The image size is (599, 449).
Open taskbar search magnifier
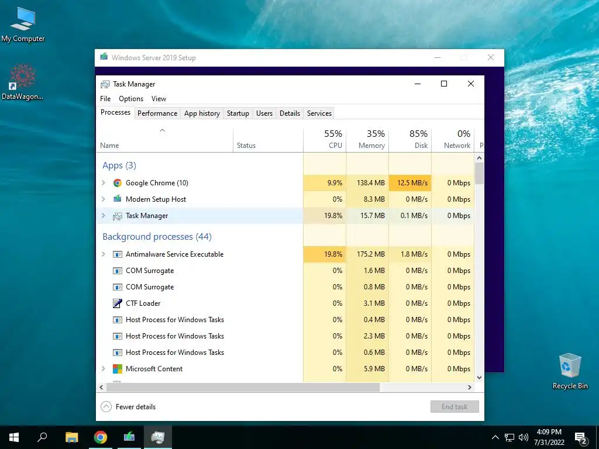pos(42,437)
